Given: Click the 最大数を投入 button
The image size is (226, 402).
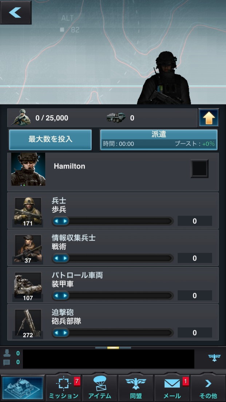Looking at the screenshot, I should (x=50, y=139).
